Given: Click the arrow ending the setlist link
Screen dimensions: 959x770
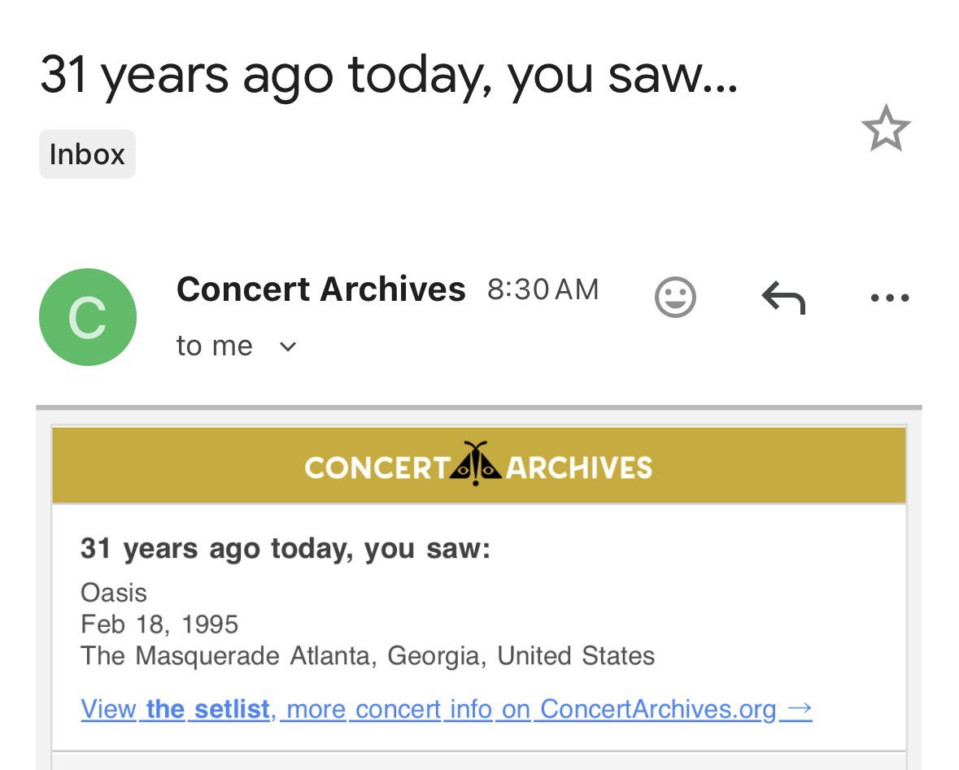Looking at the screenshot, I should [x=800, y=708].
